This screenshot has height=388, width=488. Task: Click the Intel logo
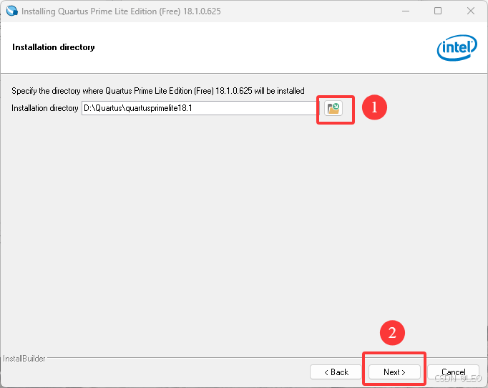click(457, 47)
